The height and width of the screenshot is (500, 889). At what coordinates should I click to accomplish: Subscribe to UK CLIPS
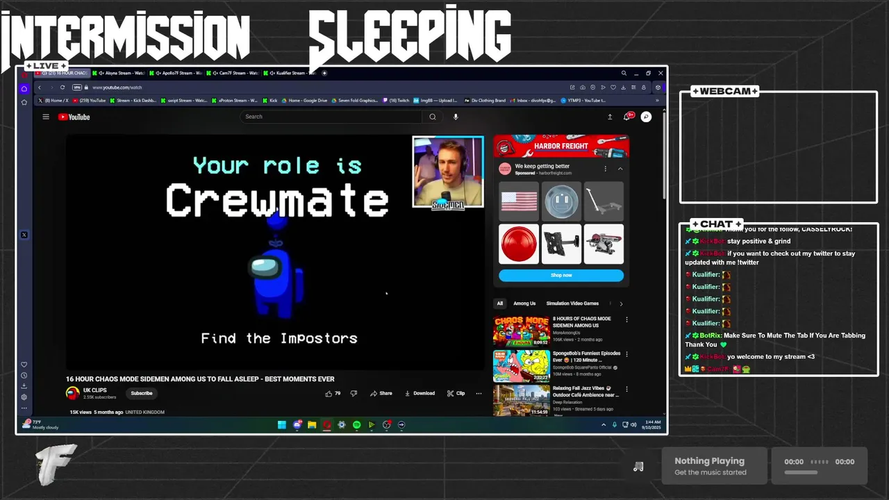[x=142, y=393]
